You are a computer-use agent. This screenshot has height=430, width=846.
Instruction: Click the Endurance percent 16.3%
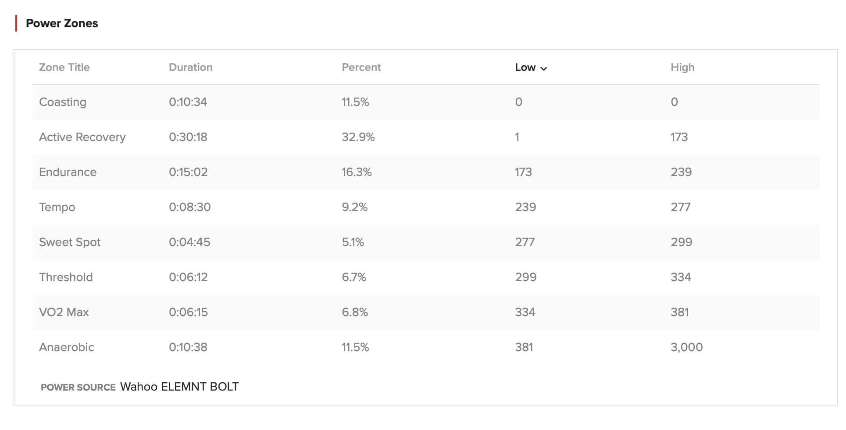point(356,172)
